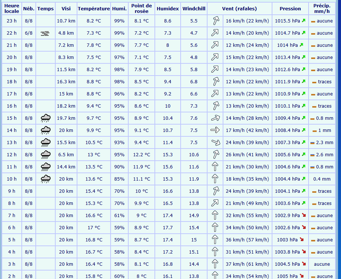Click the wind direction arrow at 13 h

[x=215, y=142]
